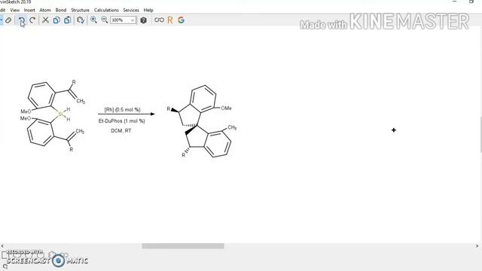The image size is (482, 271).
Task: Copy the selected structure
Action: click(56, 20)
